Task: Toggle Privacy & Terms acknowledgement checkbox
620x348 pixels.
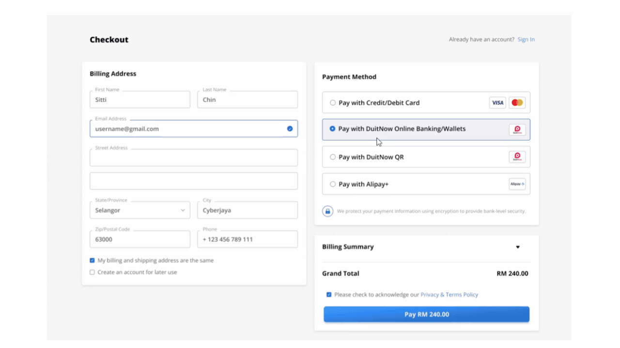Action: pos(329,294)
